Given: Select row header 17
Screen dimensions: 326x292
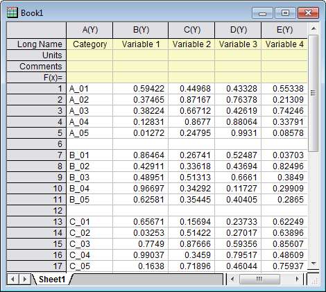Looking at the screenshot, I should pos(37,266).
